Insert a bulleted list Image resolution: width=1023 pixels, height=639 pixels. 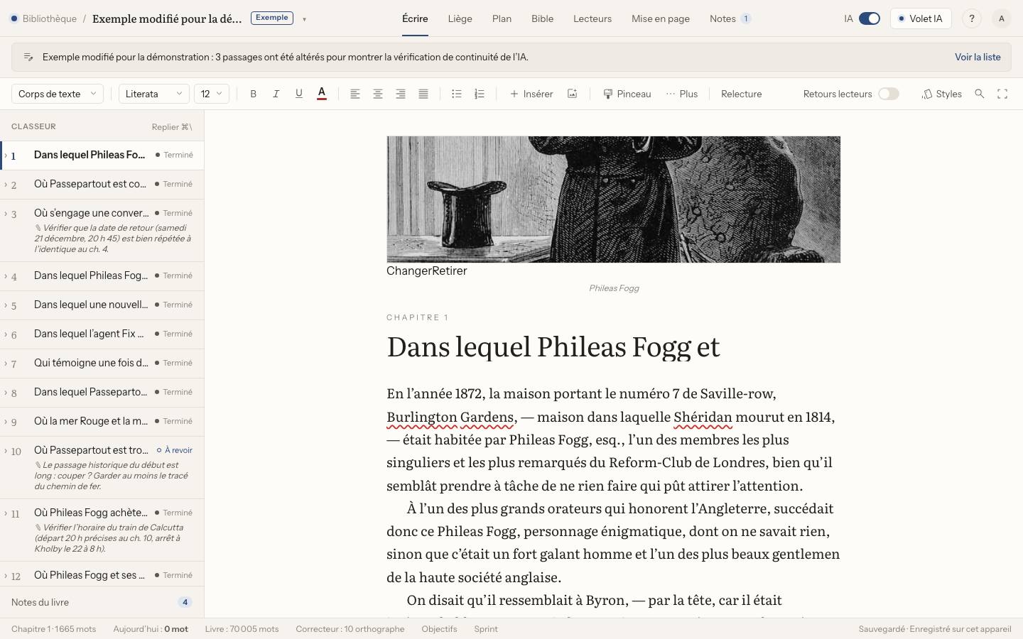pyautogui.click(x=457, y=94)
